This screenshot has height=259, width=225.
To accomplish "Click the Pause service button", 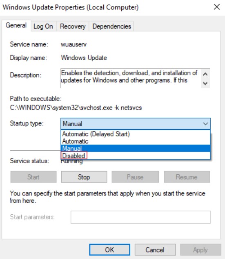I will 135,177.
